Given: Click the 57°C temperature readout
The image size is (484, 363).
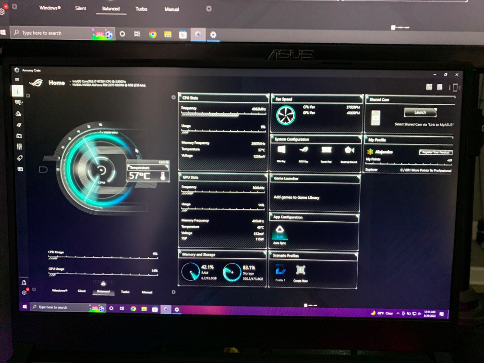Looking at the screenshot, I should (x=139, y=176).
